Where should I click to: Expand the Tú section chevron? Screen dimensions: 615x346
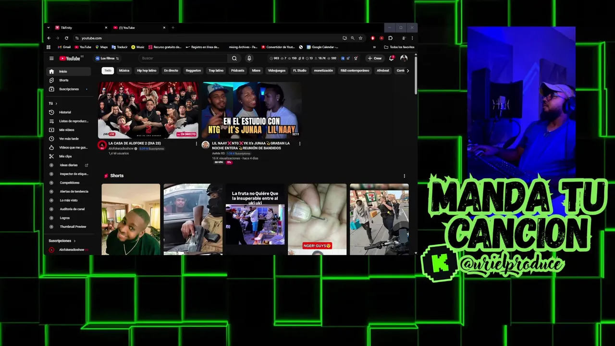[x=56, y=103]
